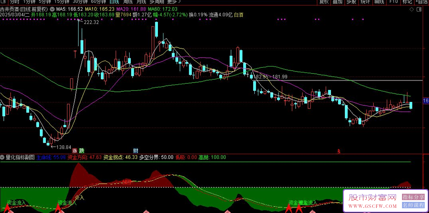Switch to the 周线 weekly chart
Screen dimensions: 429x213
pos(128,2)
